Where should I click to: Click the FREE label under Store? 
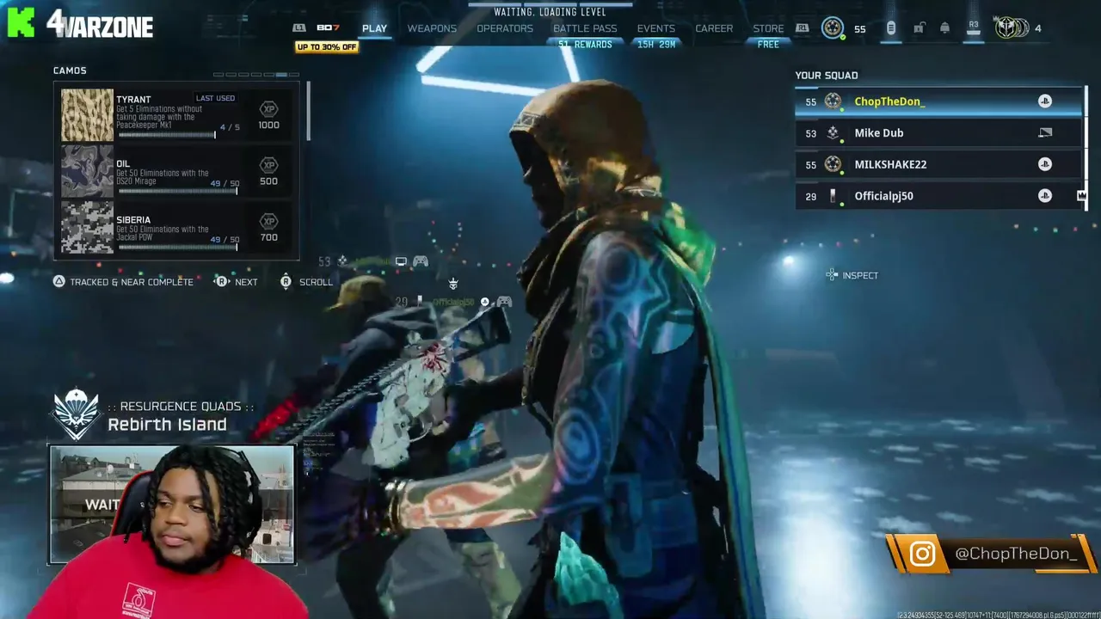pyautogui.click(x=768, y=45)
